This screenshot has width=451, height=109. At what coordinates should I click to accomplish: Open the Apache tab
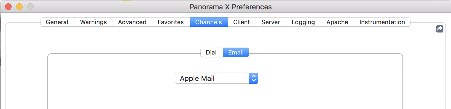coord(337,22)
